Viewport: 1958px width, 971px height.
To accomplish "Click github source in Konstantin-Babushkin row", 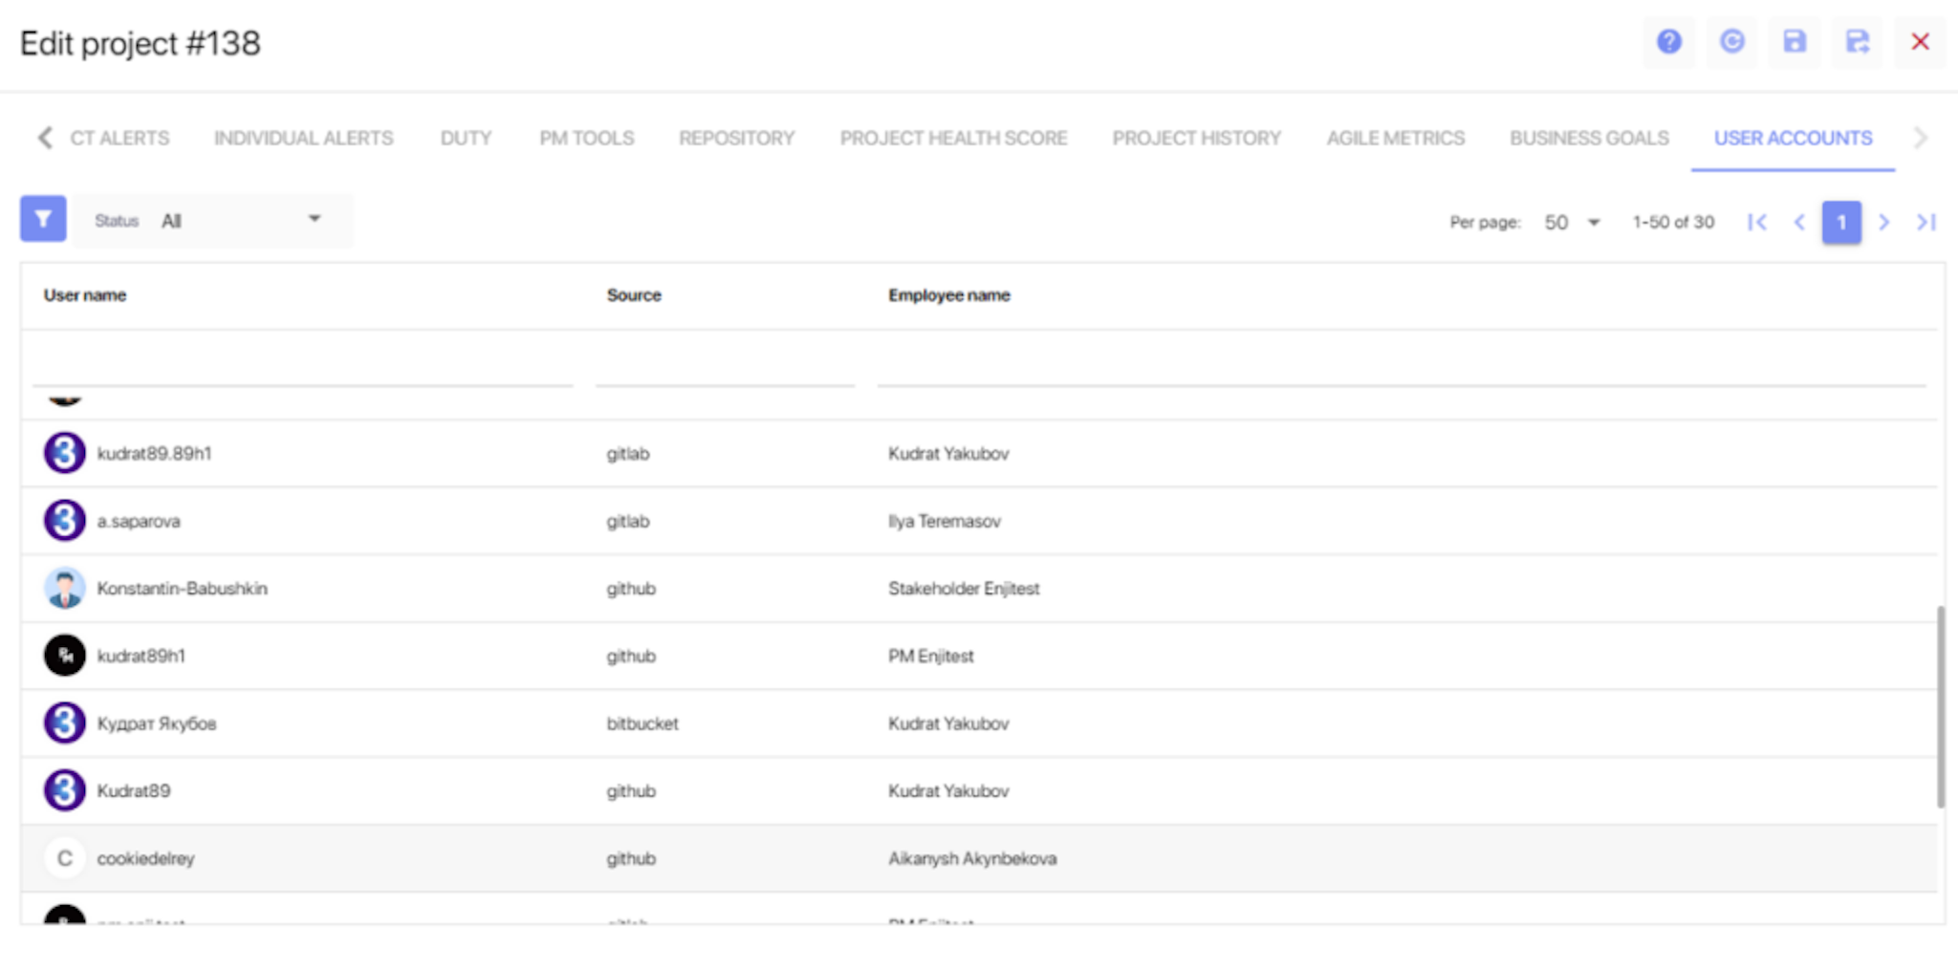I will coord(631,588).
